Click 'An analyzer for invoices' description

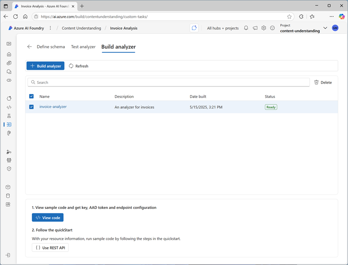click(x=134, y=107)
